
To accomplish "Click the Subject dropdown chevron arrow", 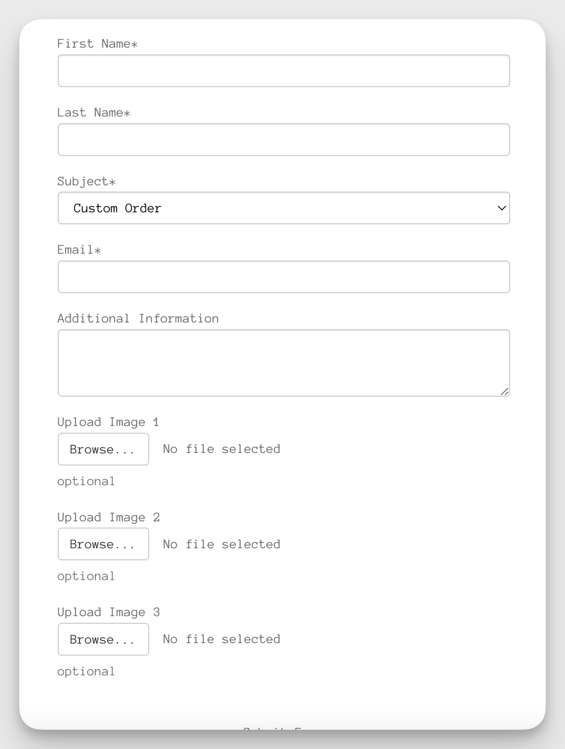I will [x=500, y=208].
